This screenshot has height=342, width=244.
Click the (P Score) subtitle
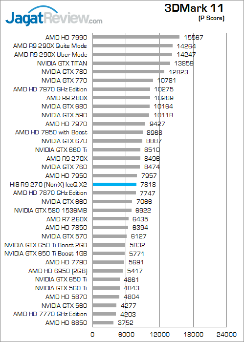point(211,18)
